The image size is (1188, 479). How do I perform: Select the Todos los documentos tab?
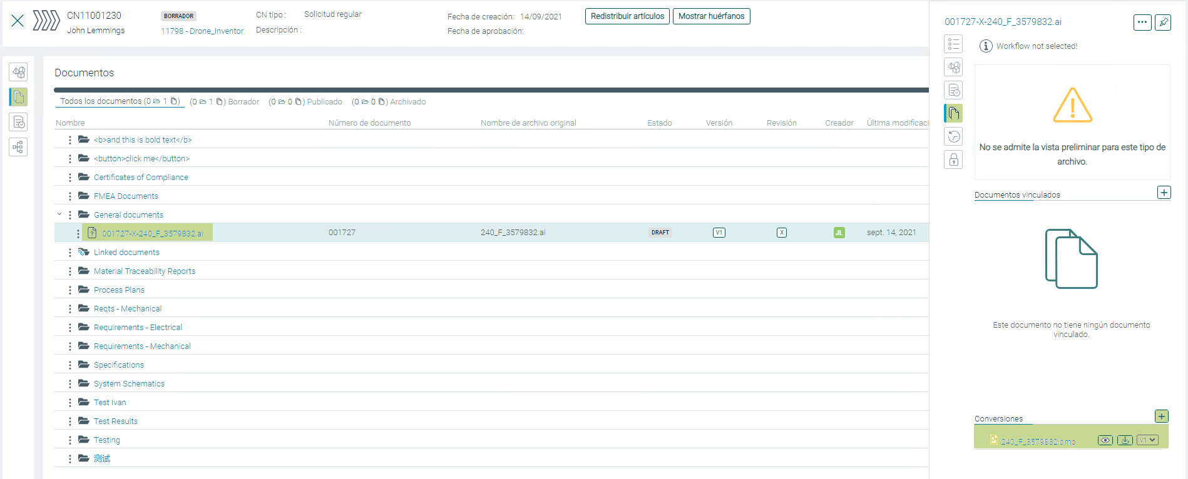[x=120, y=101]
